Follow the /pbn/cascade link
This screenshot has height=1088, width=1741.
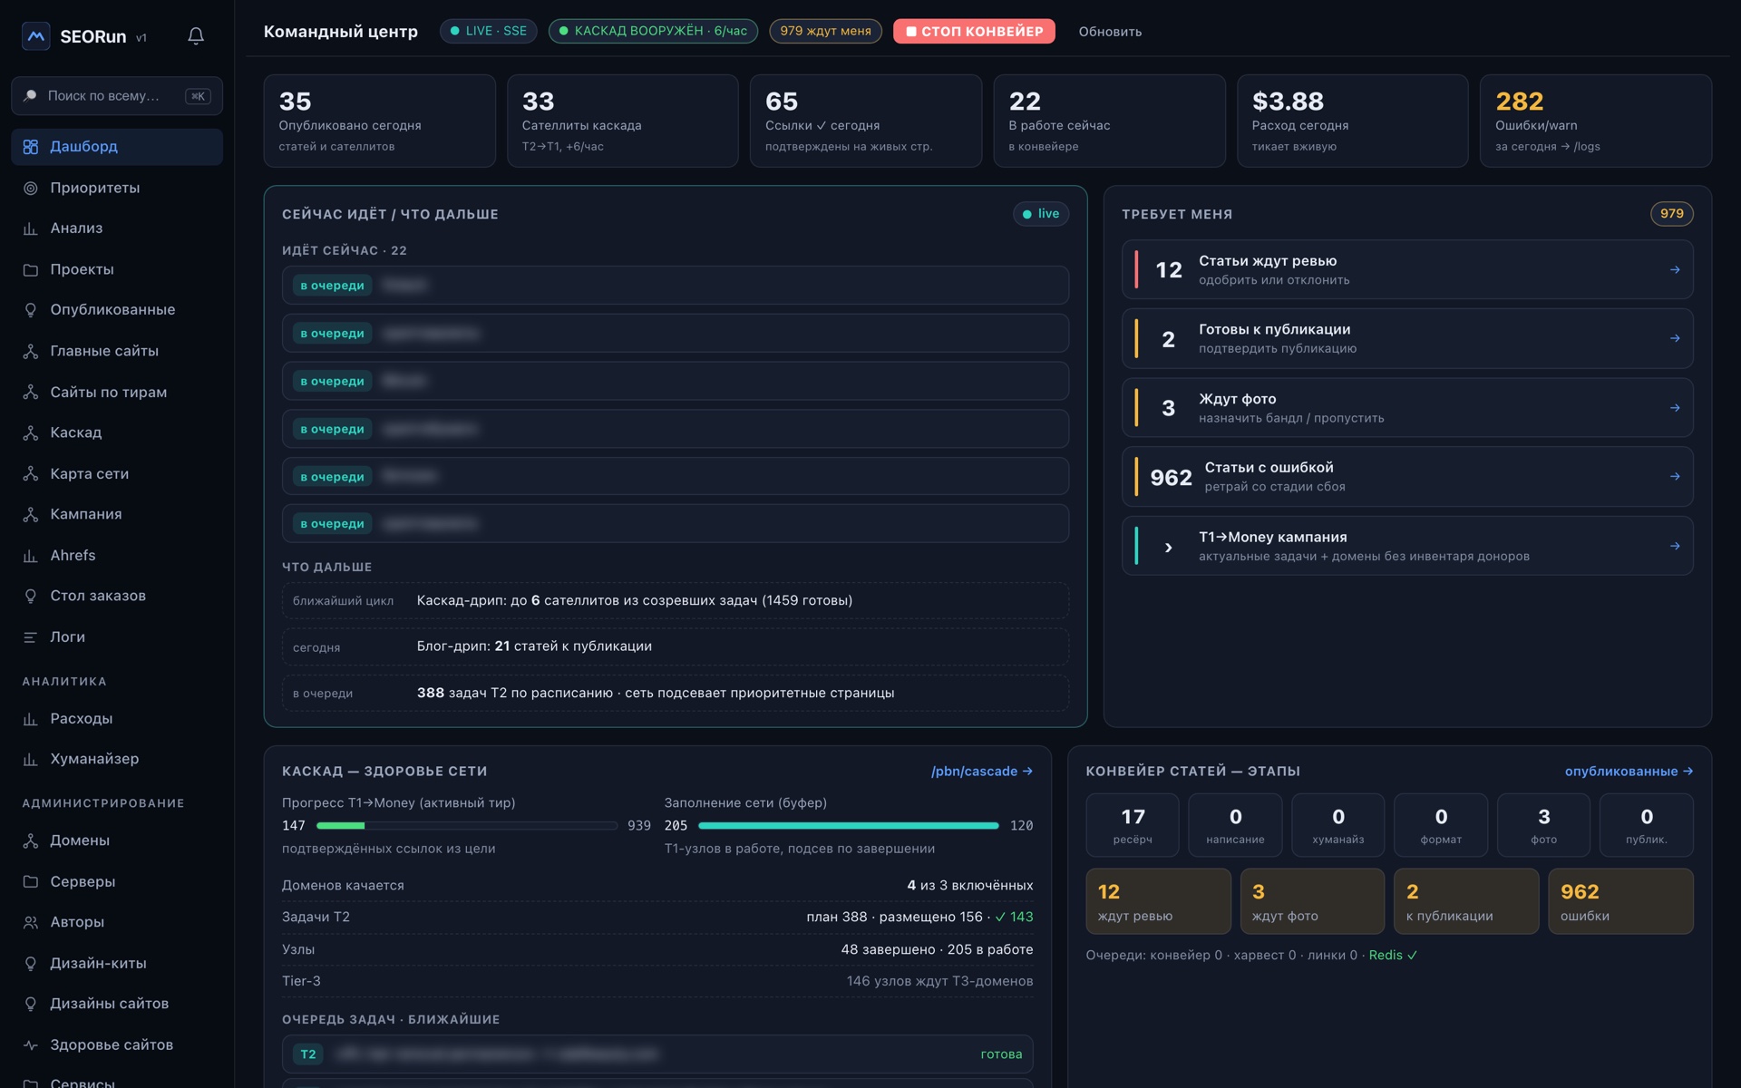click(x=982, y=772)
